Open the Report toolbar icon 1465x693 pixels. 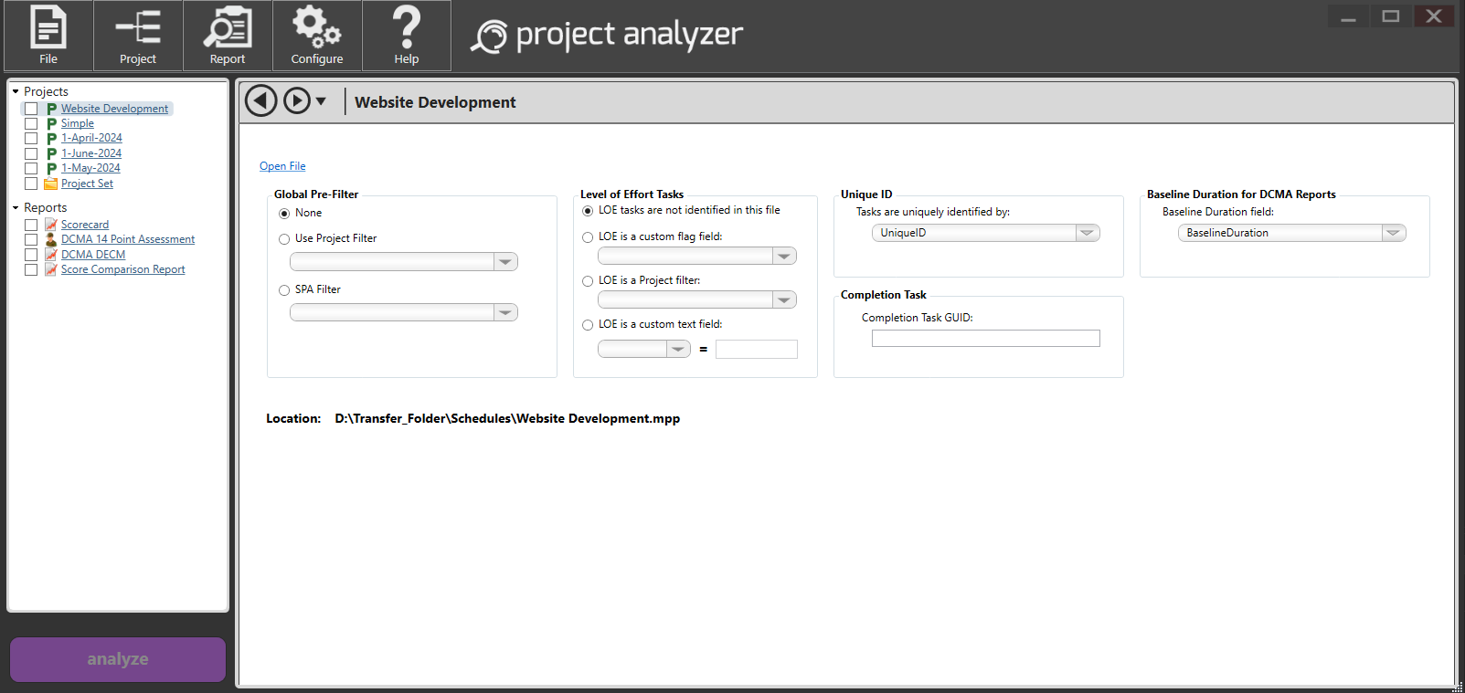228,36
